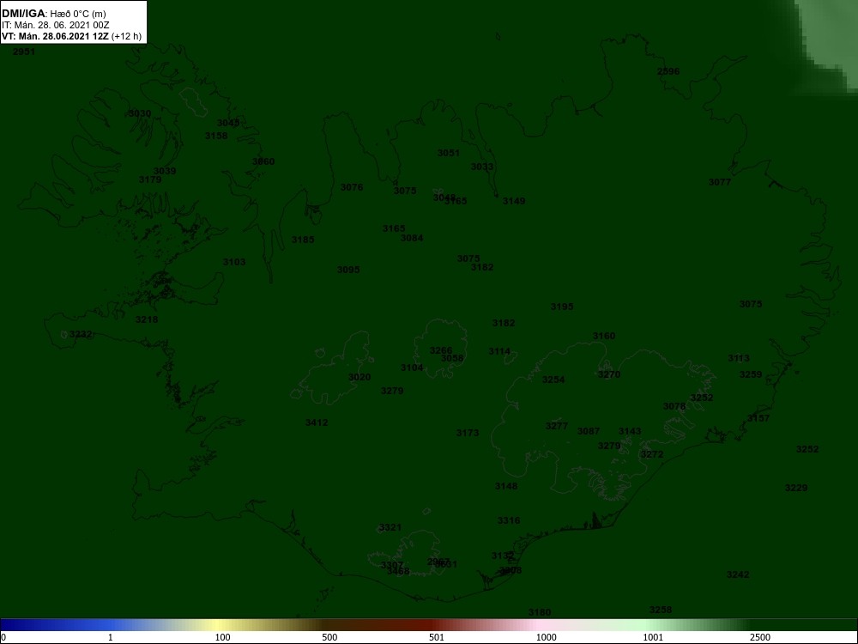Select the map value 3218
Image resolution: width=858 pixels, height=644 pixels.
click(x=147, y=319)
